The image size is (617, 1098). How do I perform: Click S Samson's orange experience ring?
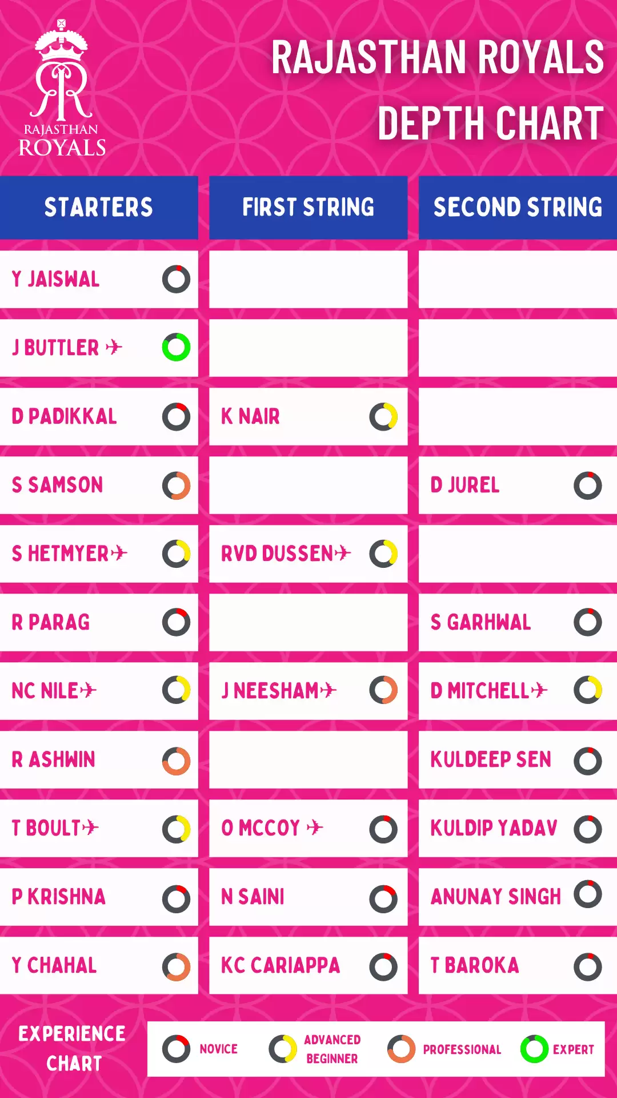click(x=176, y=486)
